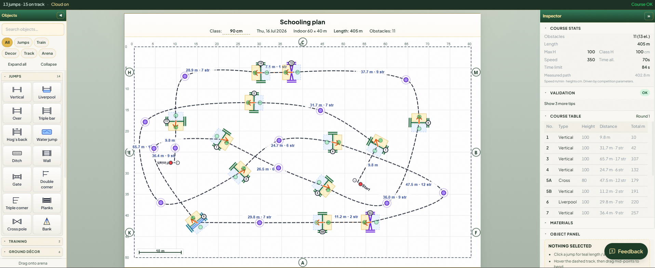Open the Feedback button

tap(626, 251)
